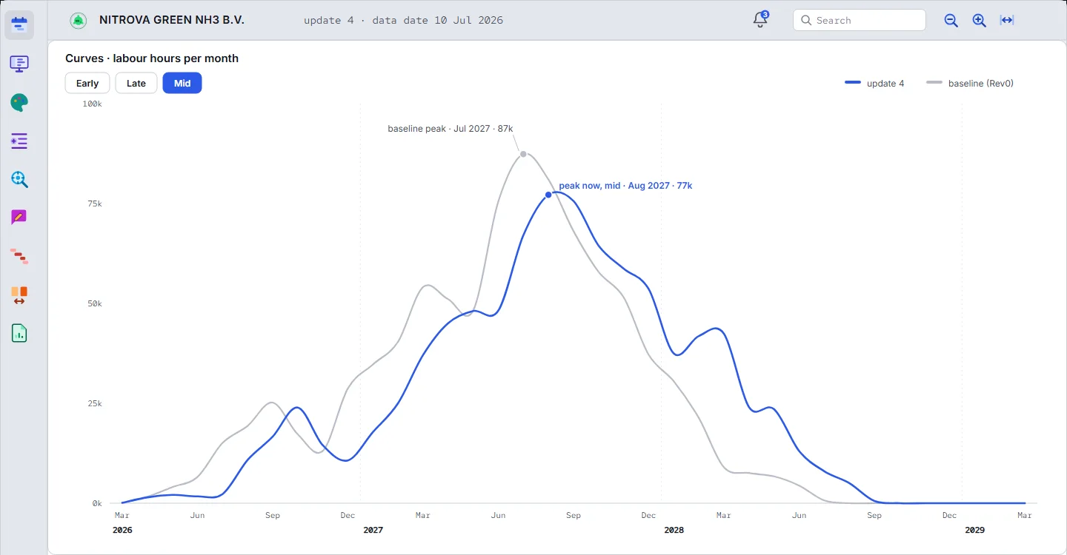Fit chart to full width
1067x555 pixels.
tap(1007, 21)
